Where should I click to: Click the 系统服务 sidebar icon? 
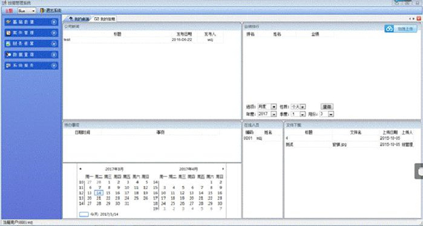click(8, 65)
